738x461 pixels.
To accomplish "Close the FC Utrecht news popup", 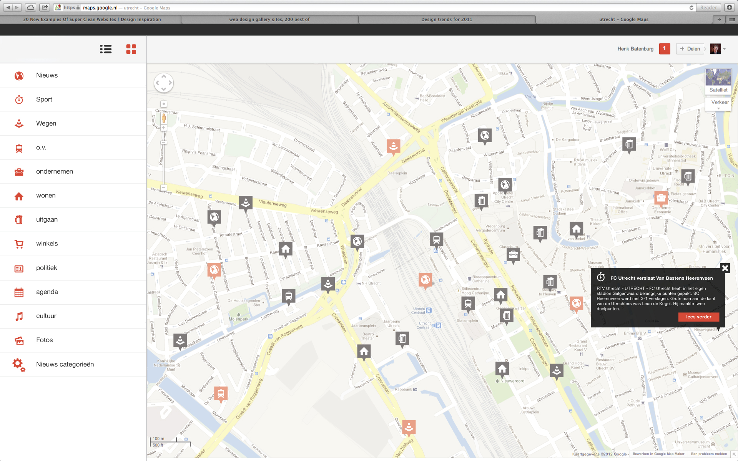I will 725,268.
